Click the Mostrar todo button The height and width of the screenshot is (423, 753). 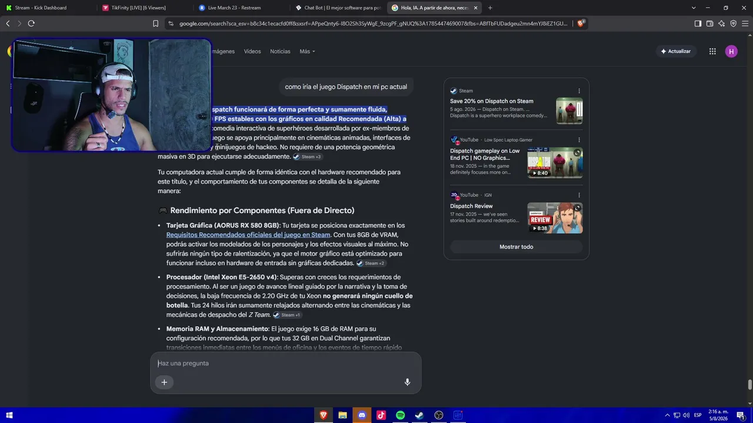[517, 247]
